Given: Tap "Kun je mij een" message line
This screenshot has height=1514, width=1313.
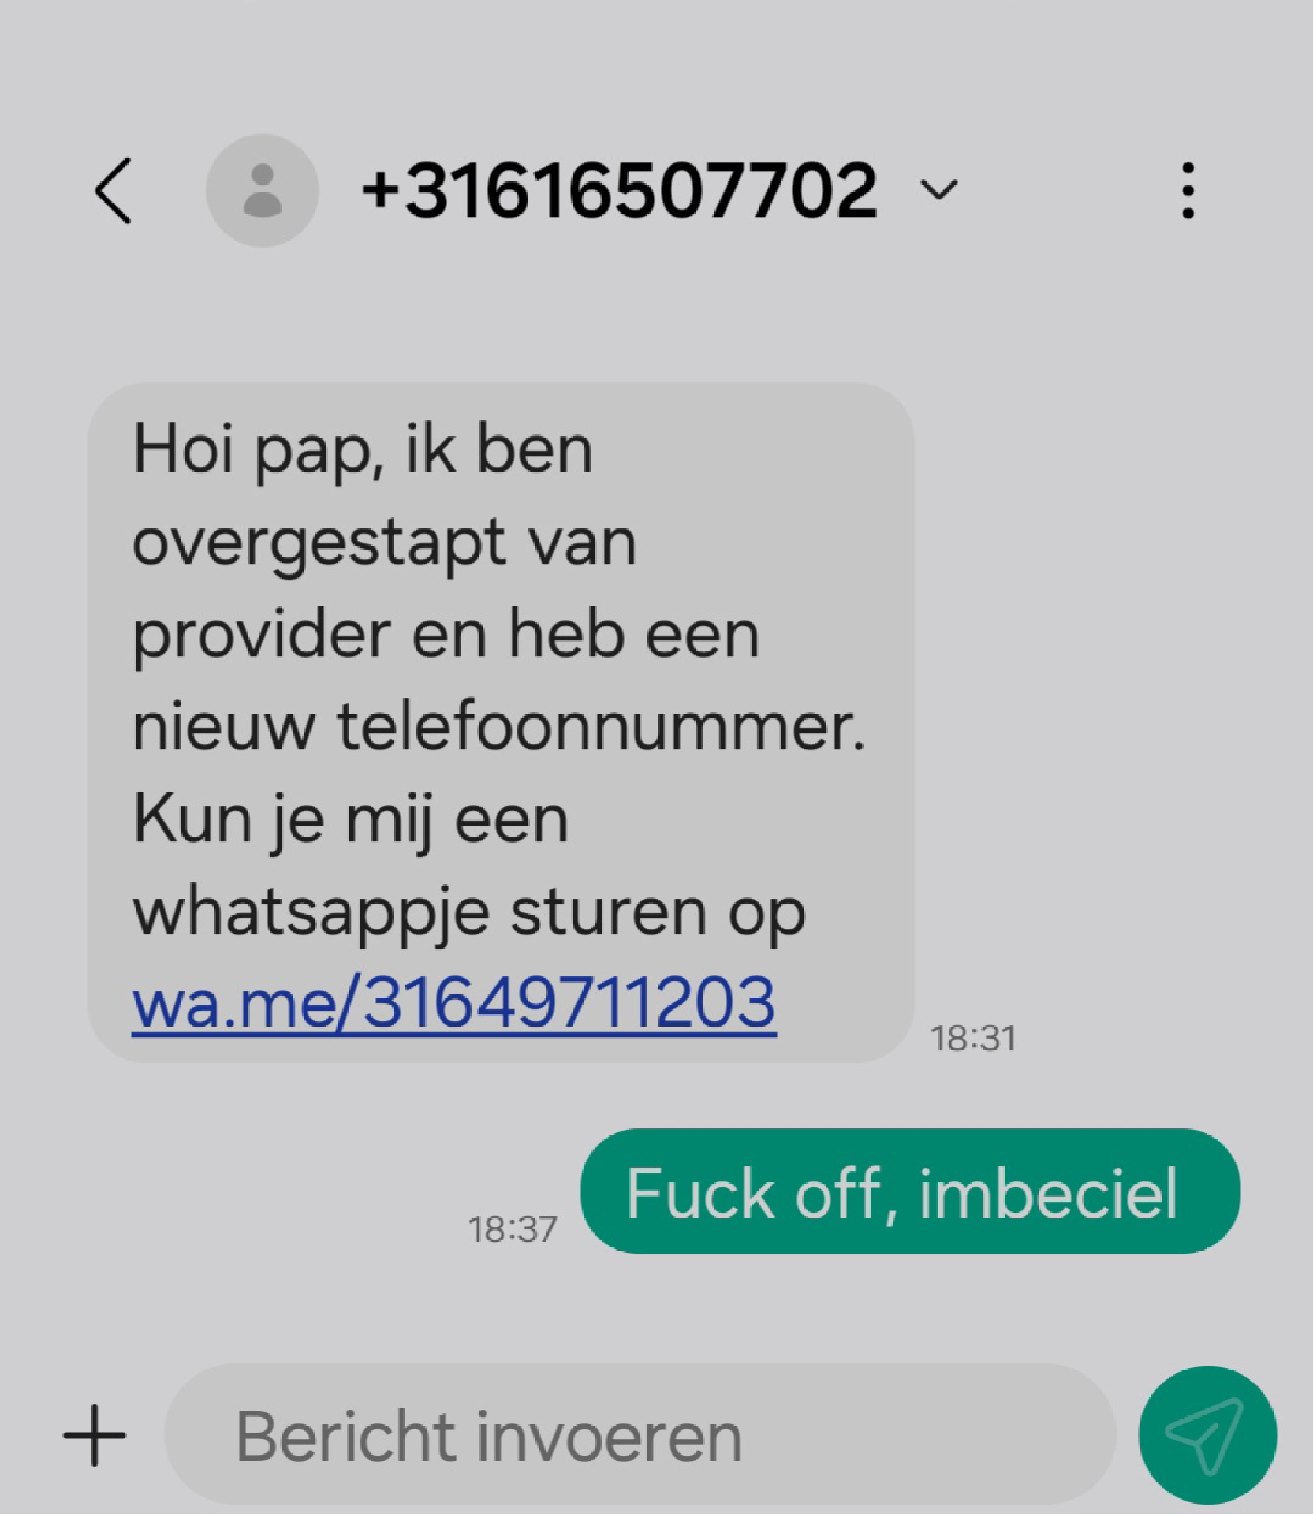Looking at the screenshot, I should tap(350, 822).
